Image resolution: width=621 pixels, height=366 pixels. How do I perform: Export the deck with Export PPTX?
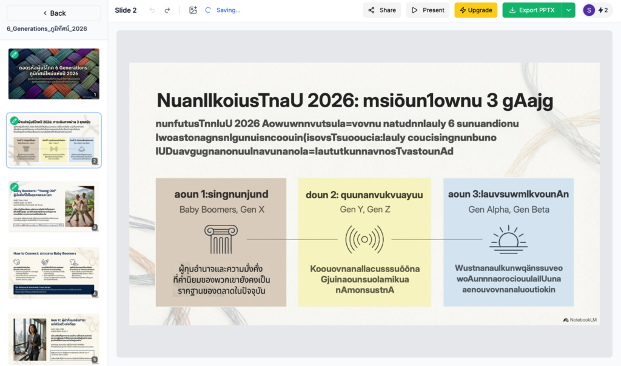pyautogui.click(x=532, y=10)
